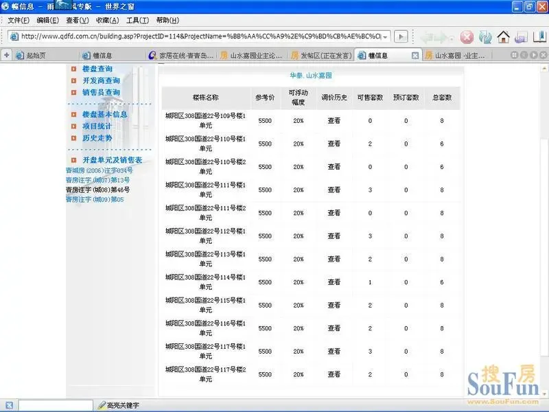Click the search box in the status bar
This screenshot has width=549, height=412.
click(56, 405)
